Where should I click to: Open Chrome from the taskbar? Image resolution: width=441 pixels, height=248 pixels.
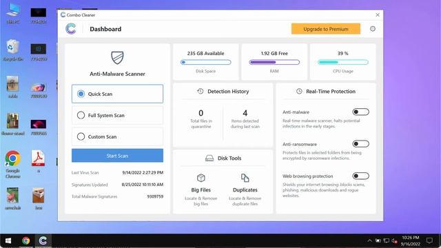(x=26, y=240)
